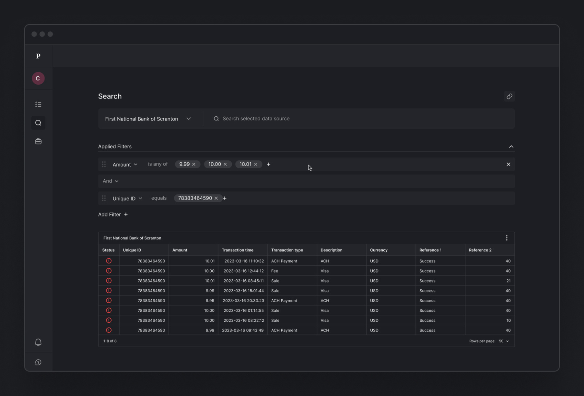Select the search icon in sidebar
The image size is (584, 396).
click(38, 123)
